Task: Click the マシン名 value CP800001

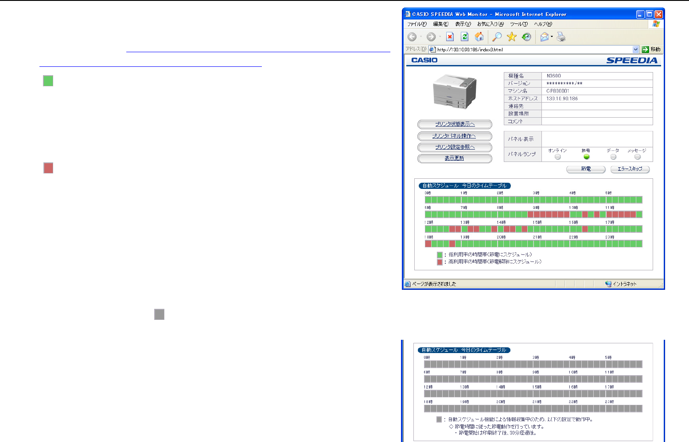Action: pos(558,91)
